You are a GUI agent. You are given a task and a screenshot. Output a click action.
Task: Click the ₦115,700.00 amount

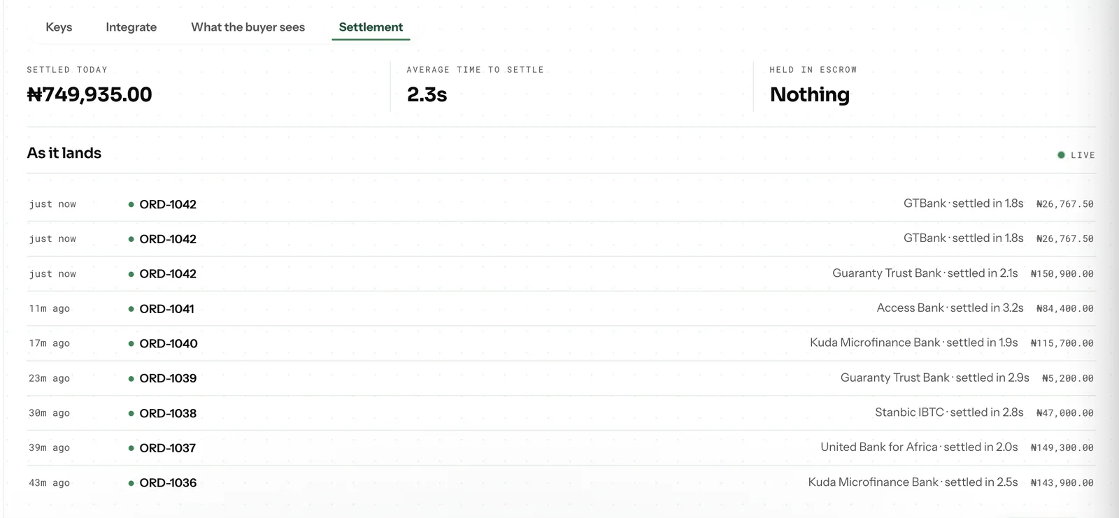1062,343
